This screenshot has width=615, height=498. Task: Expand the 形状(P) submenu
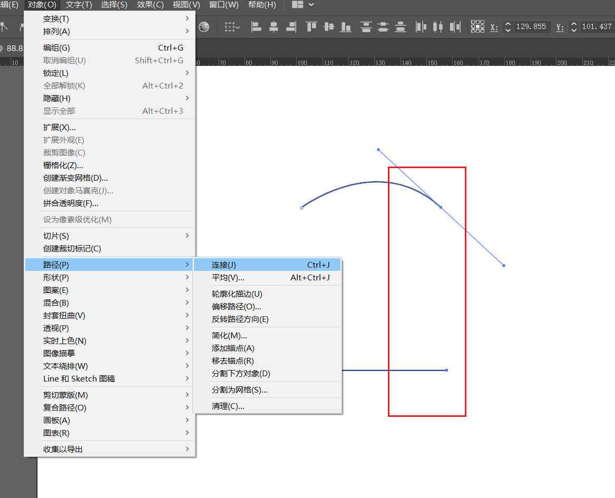pyautogui.click(x=110, y=277)
